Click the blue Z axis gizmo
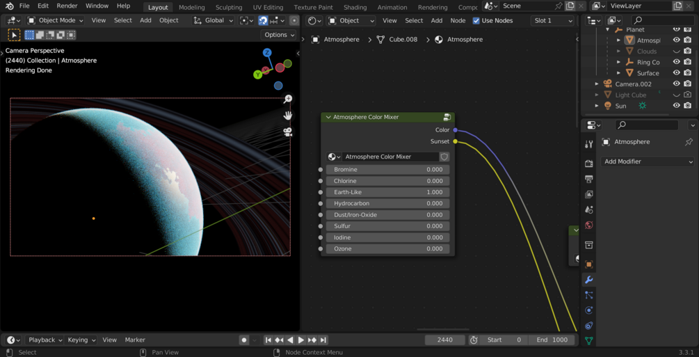699x357 pixels. pos(267,53)
